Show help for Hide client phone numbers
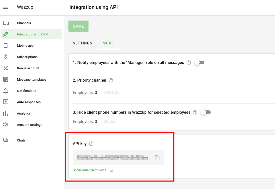275x189 pixels. 195,112
